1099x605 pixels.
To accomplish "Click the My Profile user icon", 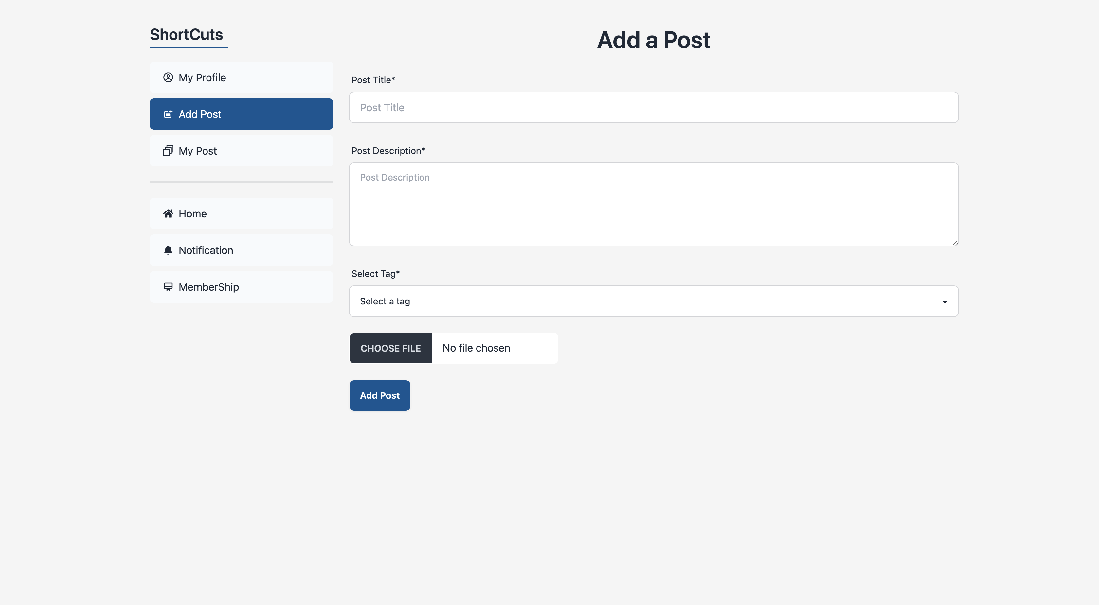I will [168, 77].
